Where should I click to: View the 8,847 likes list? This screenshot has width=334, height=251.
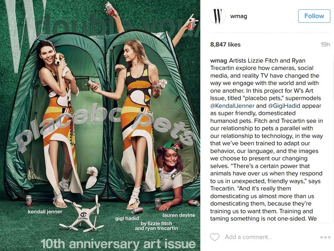225,44
